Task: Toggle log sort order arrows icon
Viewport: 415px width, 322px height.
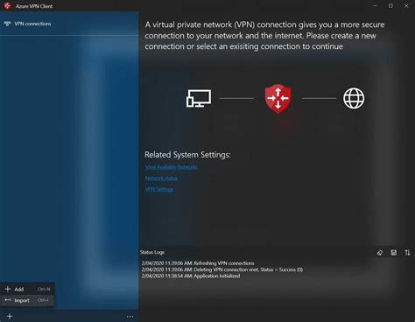Action: pos(407,253)
